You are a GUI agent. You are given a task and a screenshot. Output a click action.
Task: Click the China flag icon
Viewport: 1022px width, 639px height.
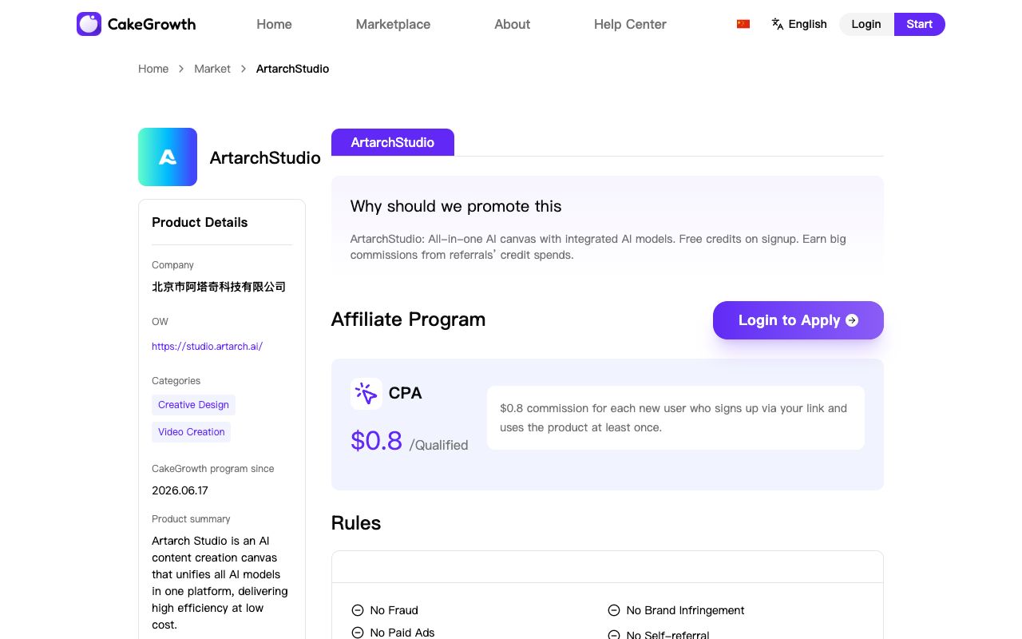click(x=743, y=24)
